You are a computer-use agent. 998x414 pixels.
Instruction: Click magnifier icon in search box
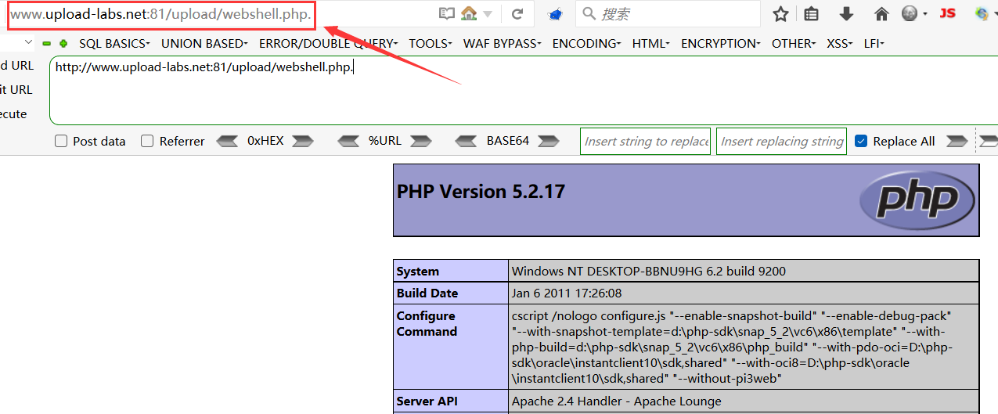click(x=589, y=13)
